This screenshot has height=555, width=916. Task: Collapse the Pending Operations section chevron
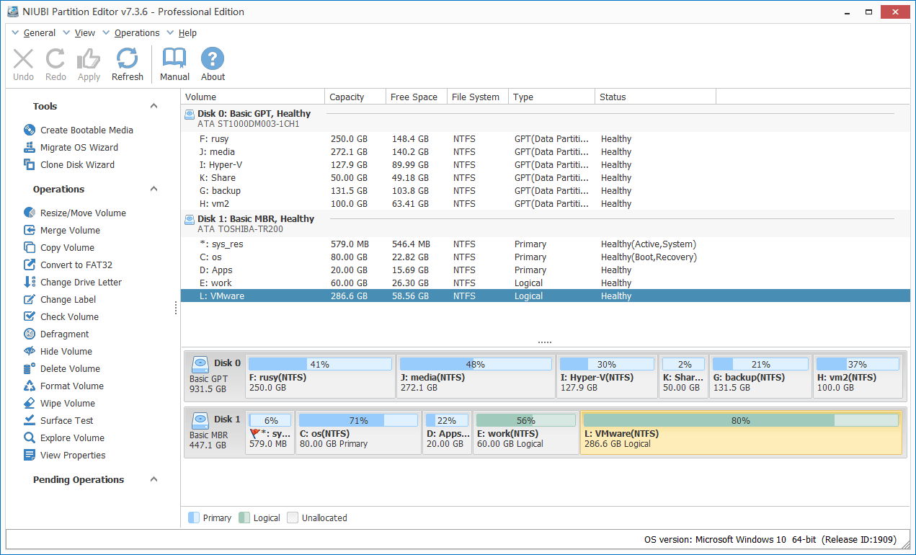(154, 479)
